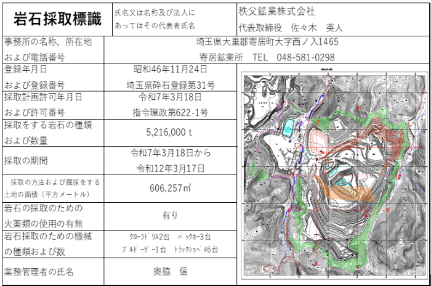The width and height of the screenshot is (431, 286).
Task: Select the label 事務所の名称、所在地
Action: [48, 42]
